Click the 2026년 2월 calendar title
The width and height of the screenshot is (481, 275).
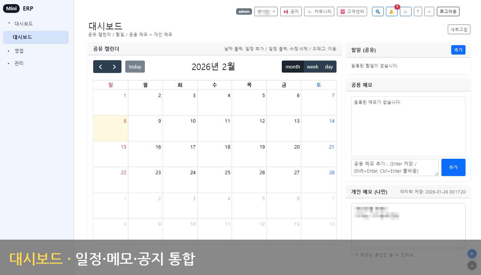click(213, 67)
